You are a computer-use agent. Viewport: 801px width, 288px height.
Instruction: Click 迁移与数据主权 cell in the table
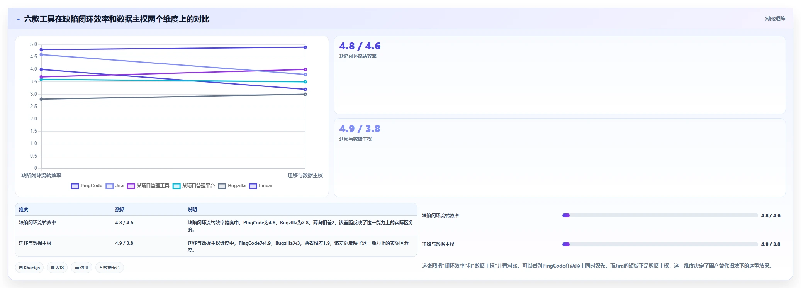[35, 243]
